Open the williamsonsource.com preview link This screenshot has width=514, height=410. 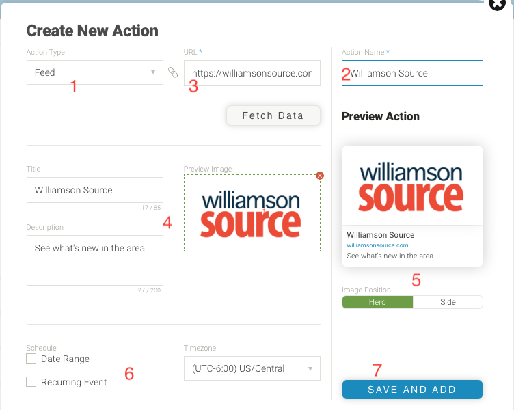click(x=377, y=245)
